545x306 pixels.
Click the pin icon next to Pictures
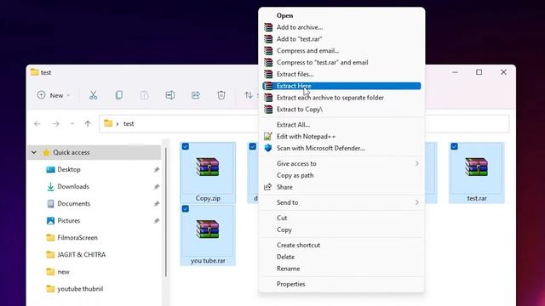click(x=157, y=221)
